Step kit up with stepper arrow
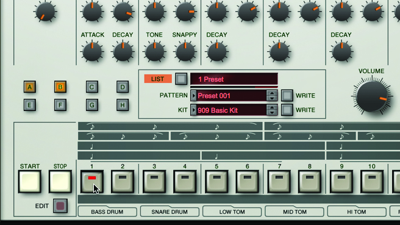The width and height of the screenshot is (400, 225). click(x=272, y=108)
